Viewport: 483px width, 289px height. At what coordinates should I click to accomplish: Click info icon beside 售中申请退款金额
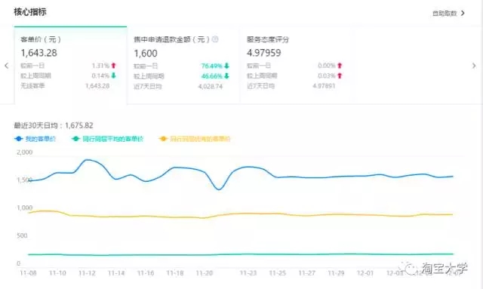coord(215,39)
